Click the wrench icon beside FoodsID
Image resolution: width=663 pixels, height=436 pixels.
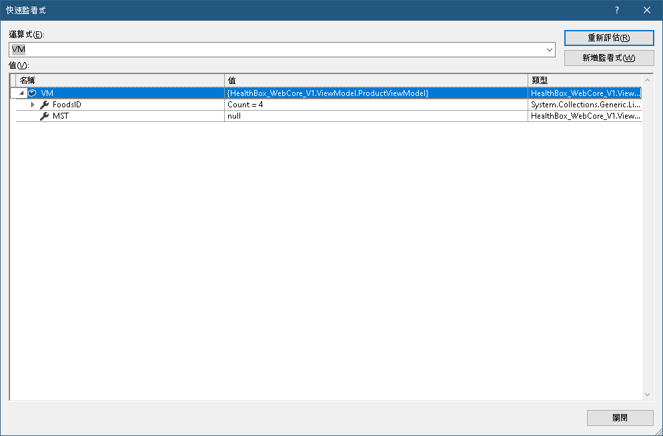(x=44, y=105)
